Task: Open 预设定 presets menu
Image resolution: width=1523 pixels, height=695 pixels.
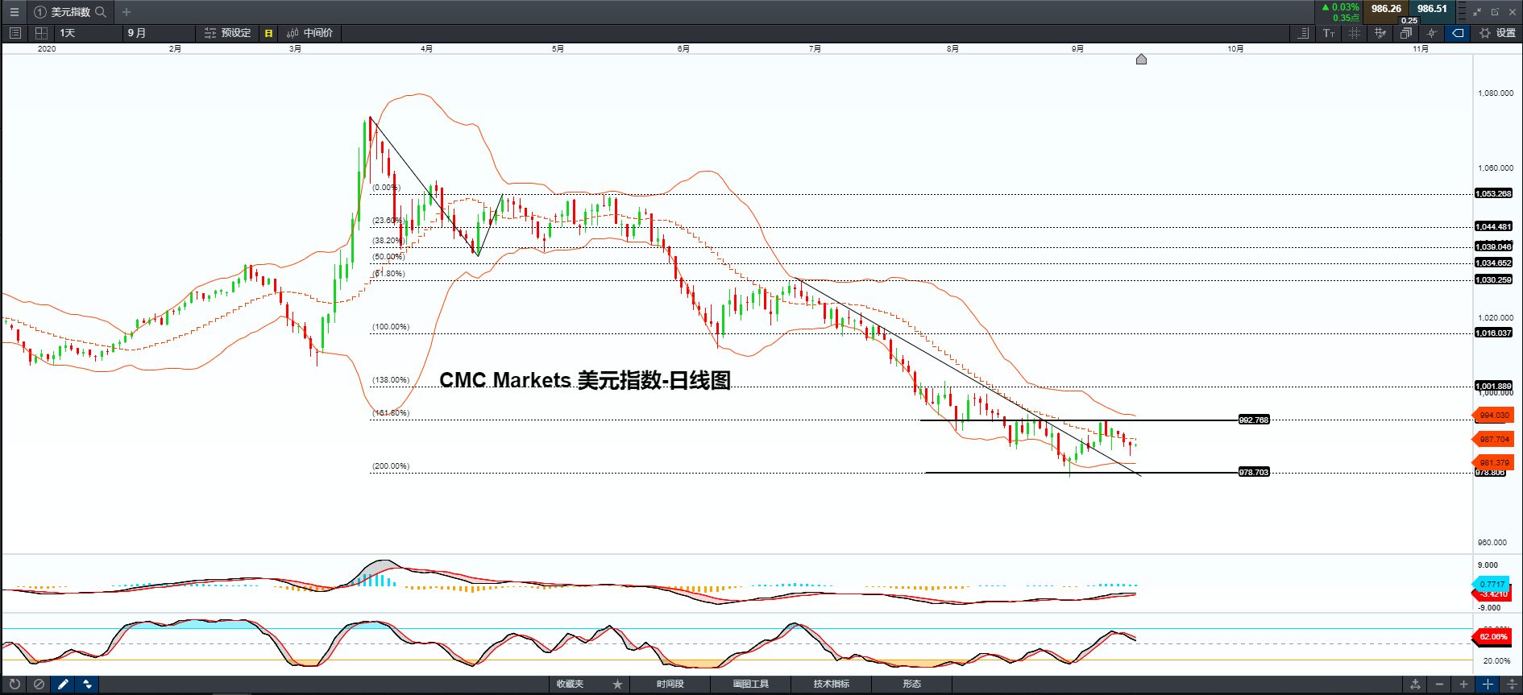Action: pos(227,33)
